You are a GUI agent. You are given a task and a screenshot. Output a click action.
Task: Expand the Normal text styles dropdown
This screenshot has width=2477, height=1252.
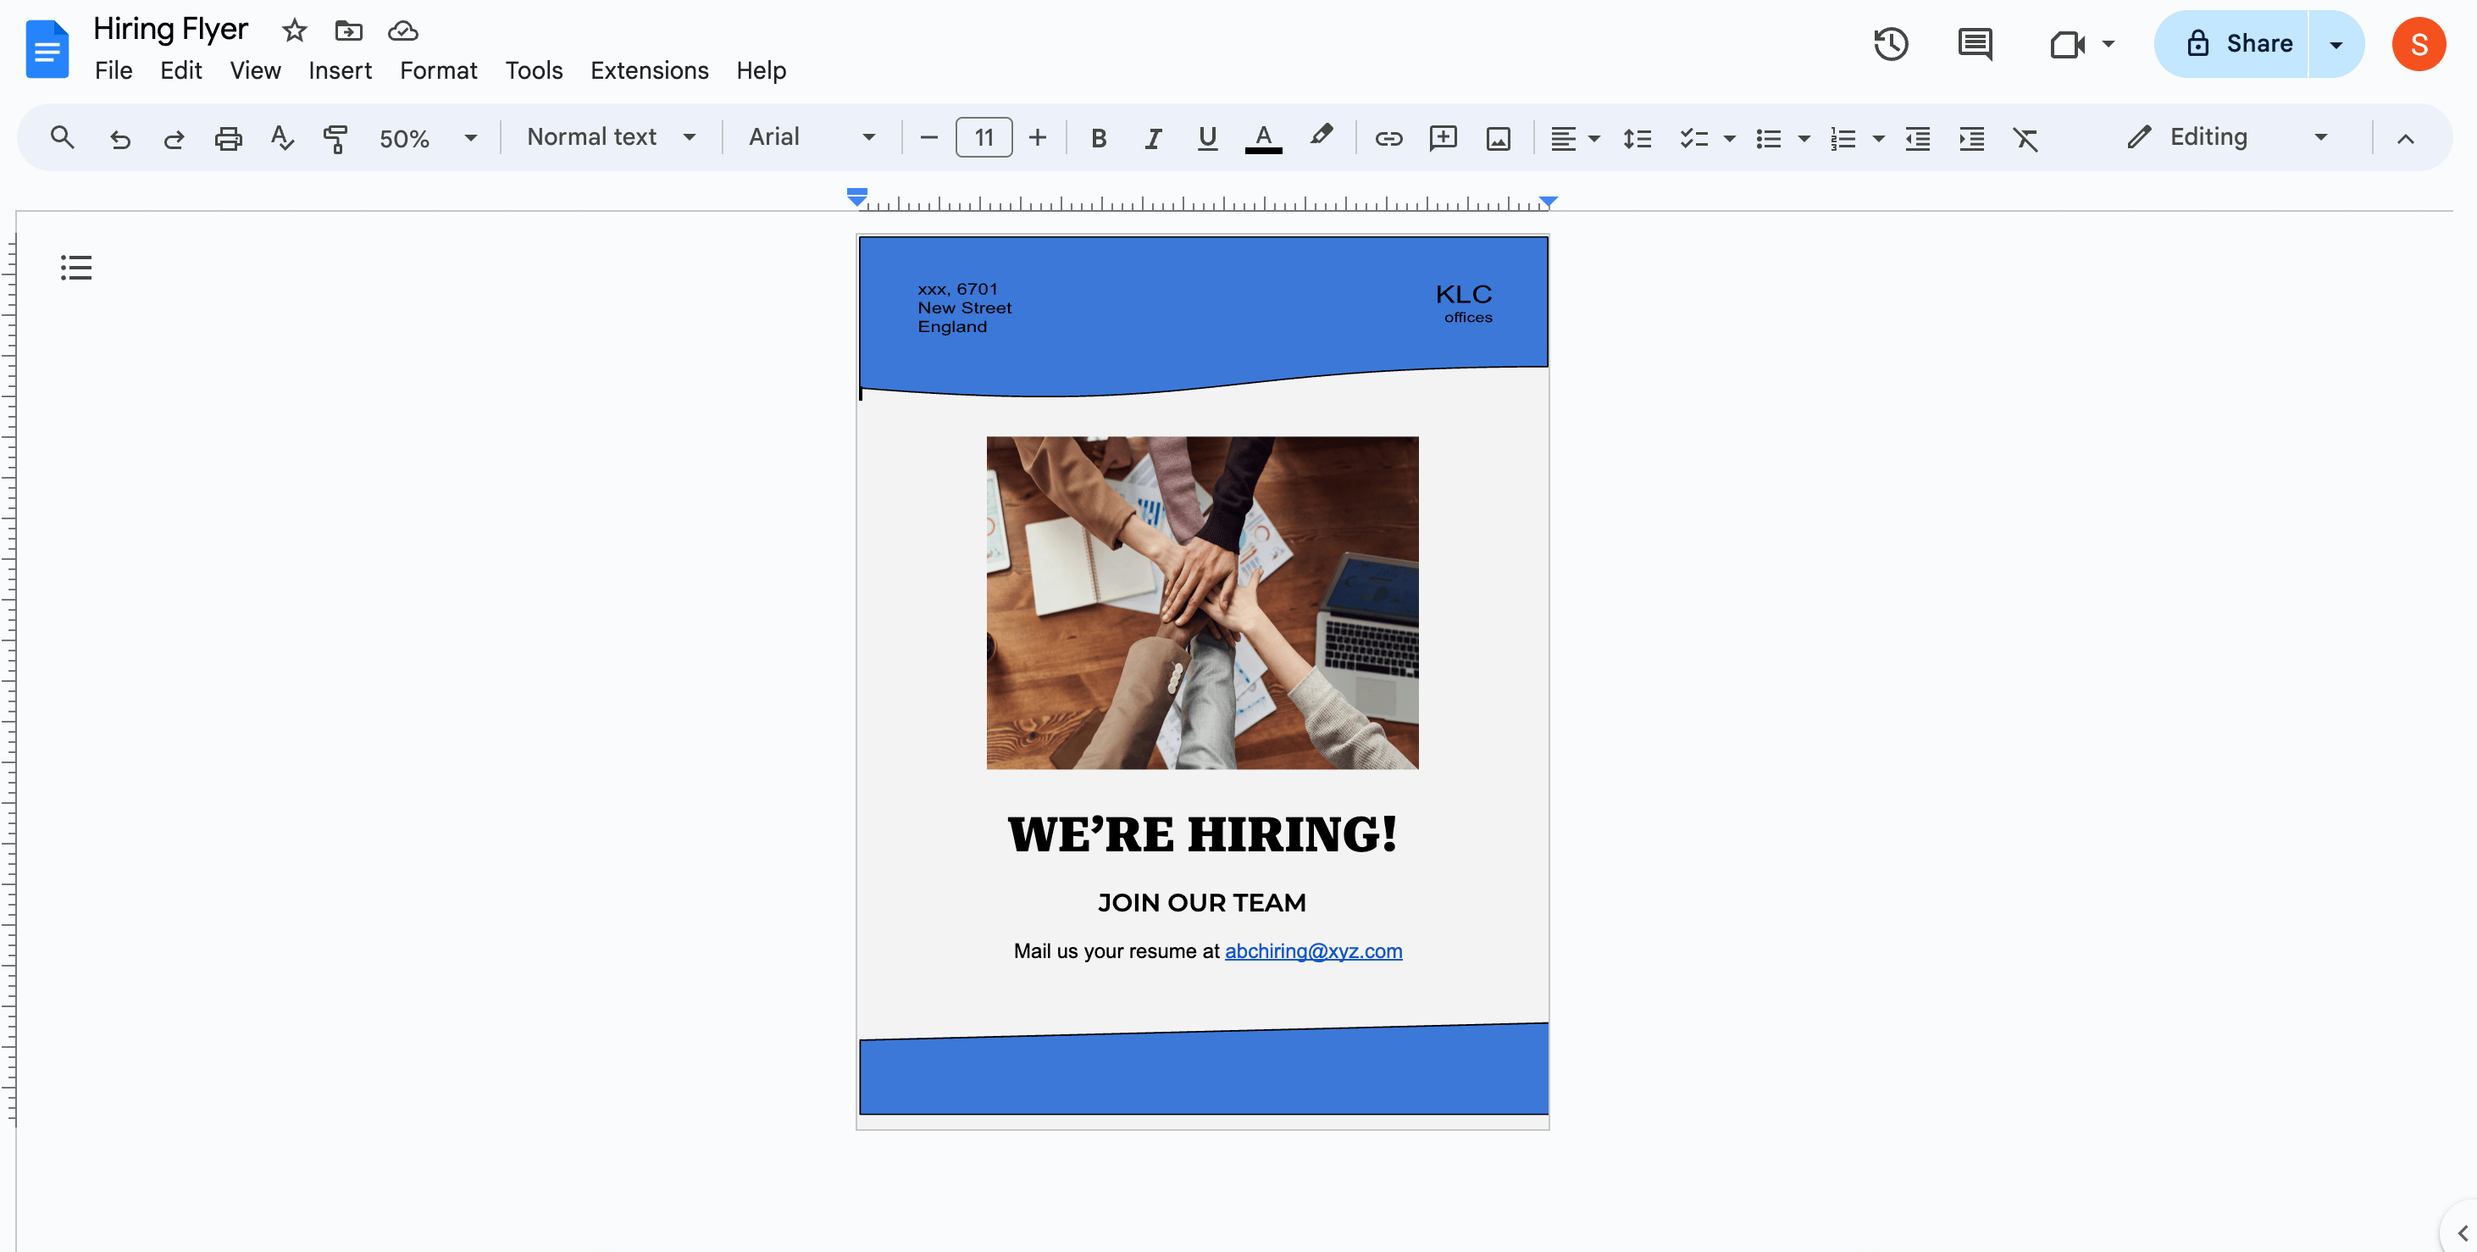pyautogui.click(x=611, y=137)
